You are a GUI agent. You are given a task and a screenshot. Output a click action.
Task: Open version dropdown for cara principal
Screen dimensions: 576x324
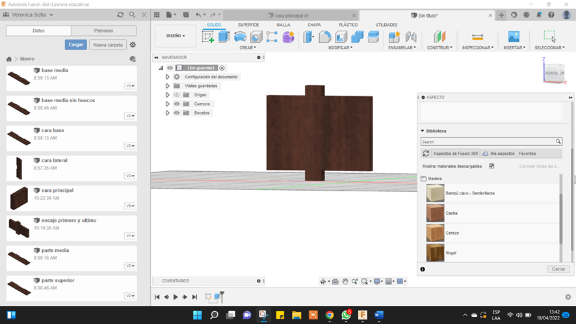[130, 206]
